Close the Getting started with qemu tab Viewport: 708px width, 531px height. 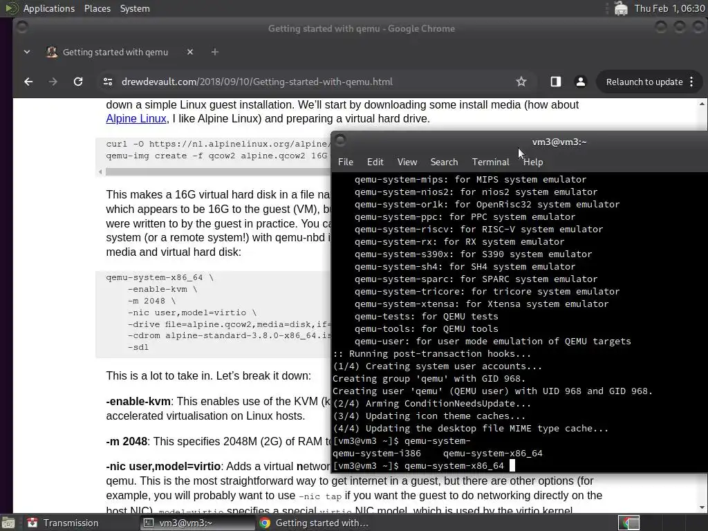pyautogui.click(x=190, y=52)
